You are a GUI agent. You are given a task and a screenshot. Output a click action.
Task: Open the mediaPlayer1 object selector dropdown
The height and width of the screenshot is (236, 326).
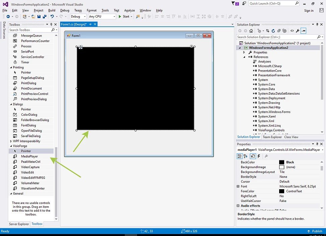click(x=322, y=150)
